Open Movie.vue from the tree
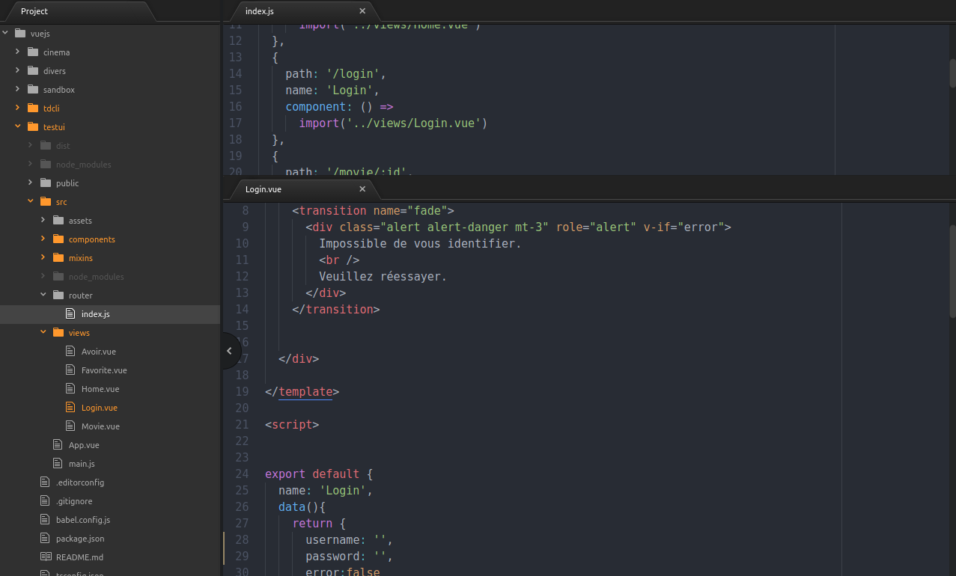Screen dimensions: 956x576 click(x=100, y=426)
